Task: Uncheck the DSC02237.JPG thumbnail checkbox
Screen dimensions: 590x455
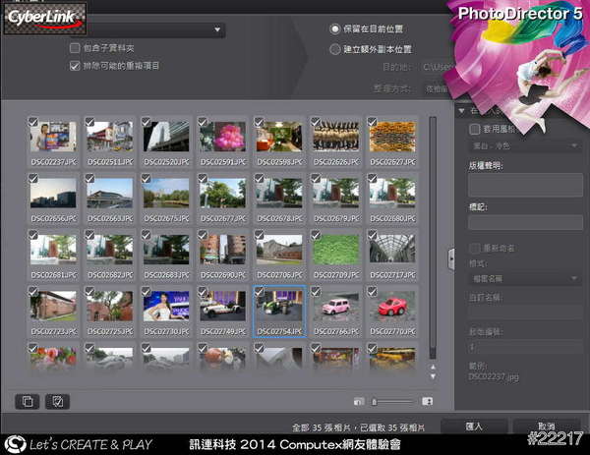Action: (x=33, y=122)
